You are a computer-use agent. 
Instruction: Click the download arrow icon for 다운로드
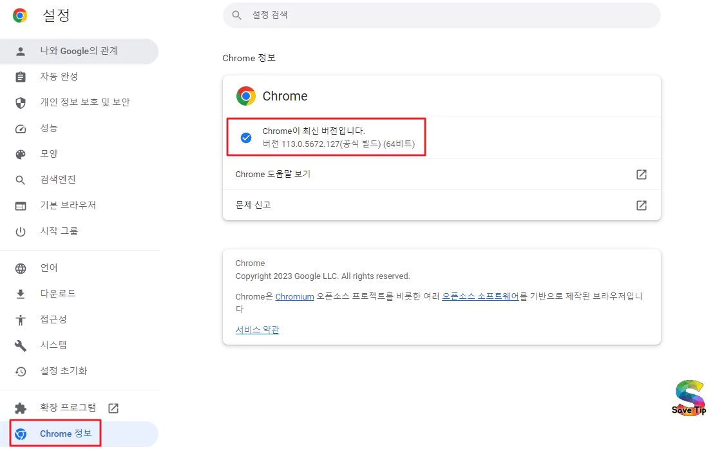coord(21,294)
